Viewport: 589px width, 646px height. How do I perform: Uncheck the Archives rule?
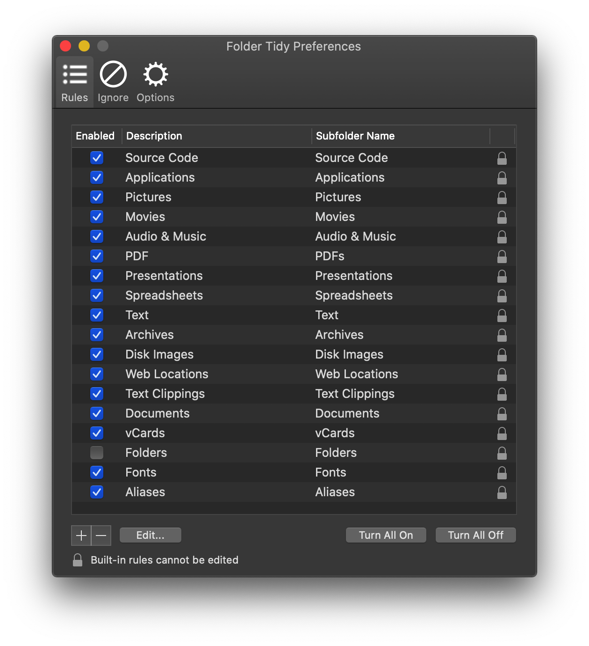click(97, 335)
